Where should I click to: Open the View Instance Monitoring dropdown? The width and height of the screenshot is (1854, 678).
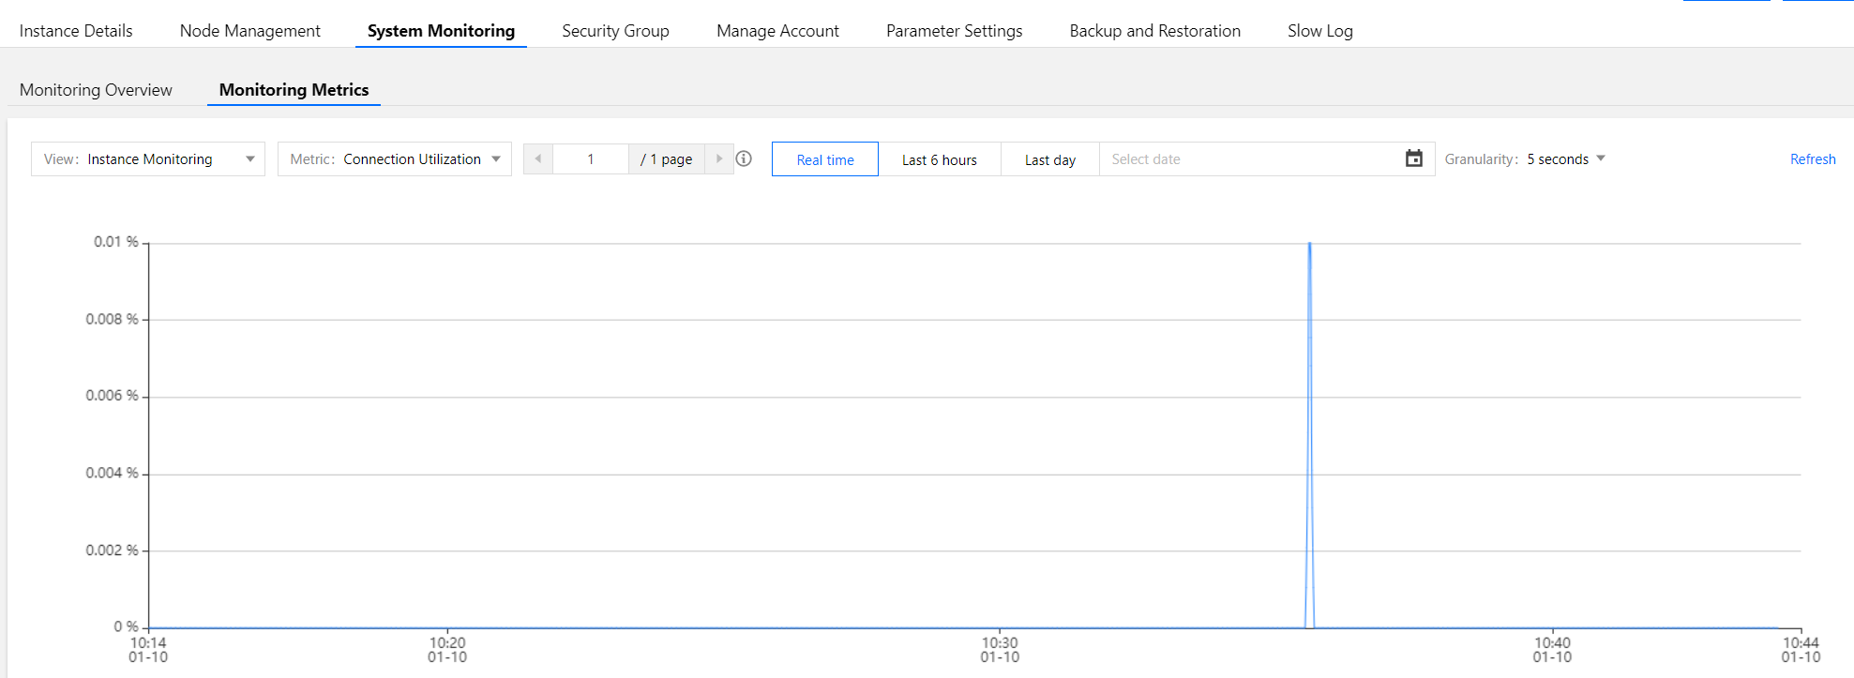point(148,159)
